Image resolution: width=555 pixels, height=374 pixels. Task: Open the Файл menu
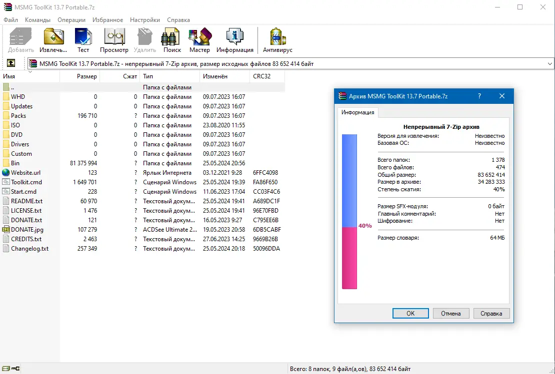[10, 20]
